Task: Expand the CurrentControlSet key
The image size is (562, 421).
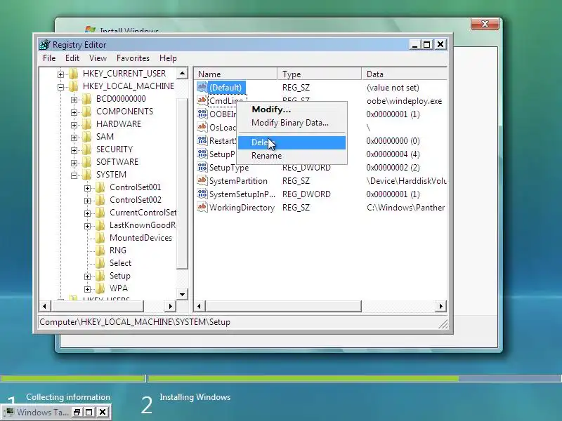Action: click(87, 213)
